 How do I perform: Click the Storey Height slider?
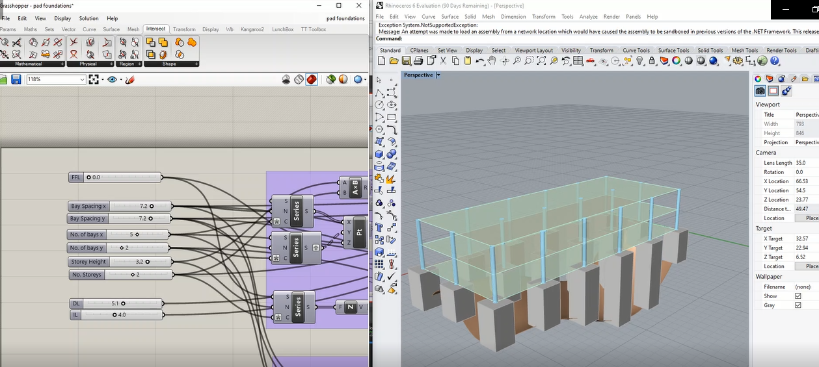click(148, 262)
